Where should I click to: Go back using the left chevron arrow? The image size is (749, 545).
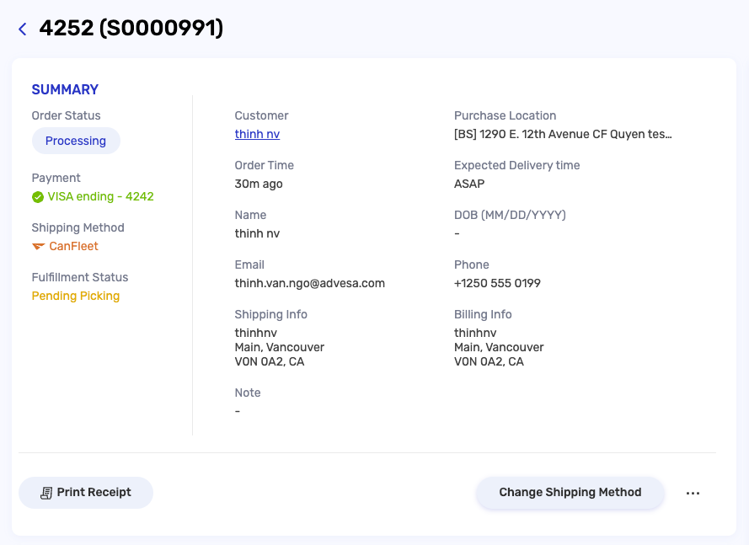tap(23, 29)
